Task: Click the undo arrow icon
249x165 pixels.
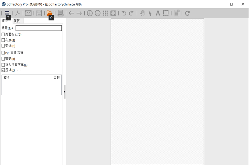Action: pyautogui.click(x=124, y=13)
